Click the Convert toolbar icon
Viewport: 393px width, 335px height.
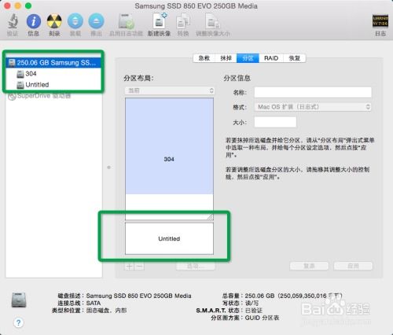click(183, 21)
